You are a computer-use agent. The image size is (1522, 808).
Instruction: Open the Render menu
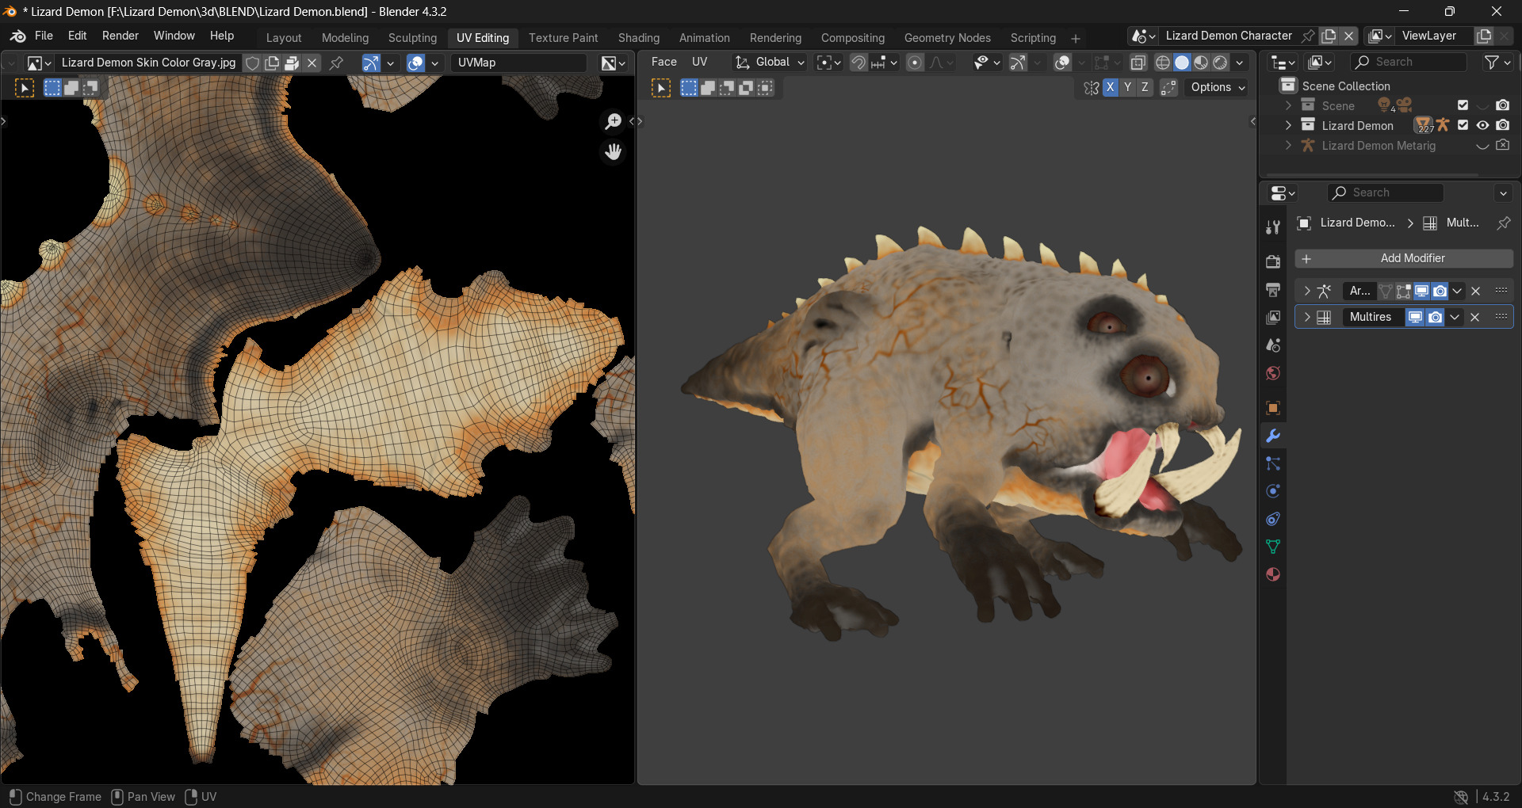click(120, 36)
